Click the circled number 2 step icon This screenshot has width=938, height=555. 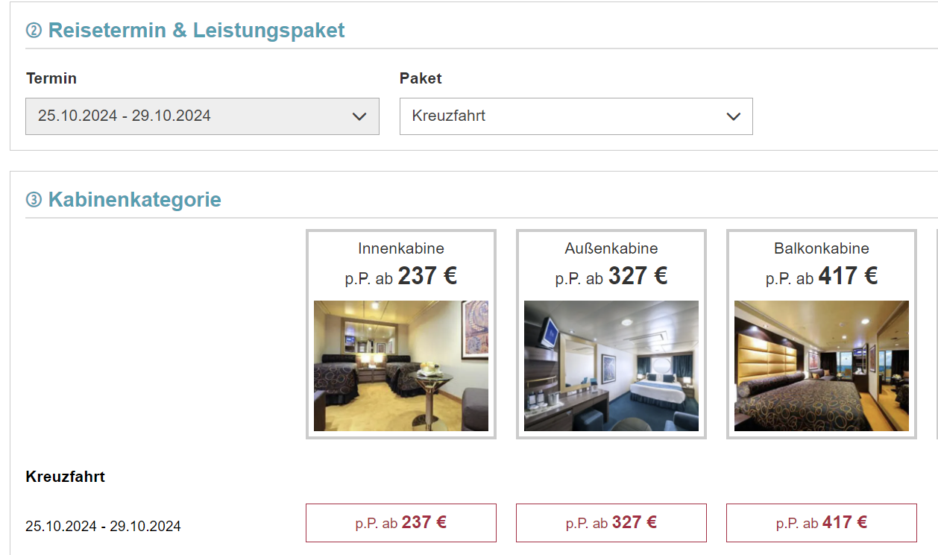pyautogui.click(x=34, y=31)
